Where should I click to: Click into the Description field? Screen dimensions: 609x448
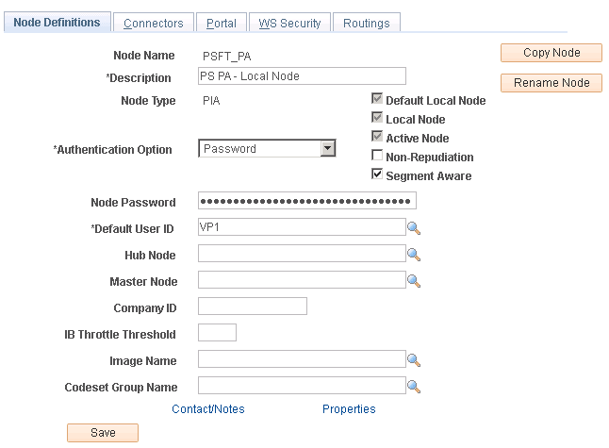[302, 75]
